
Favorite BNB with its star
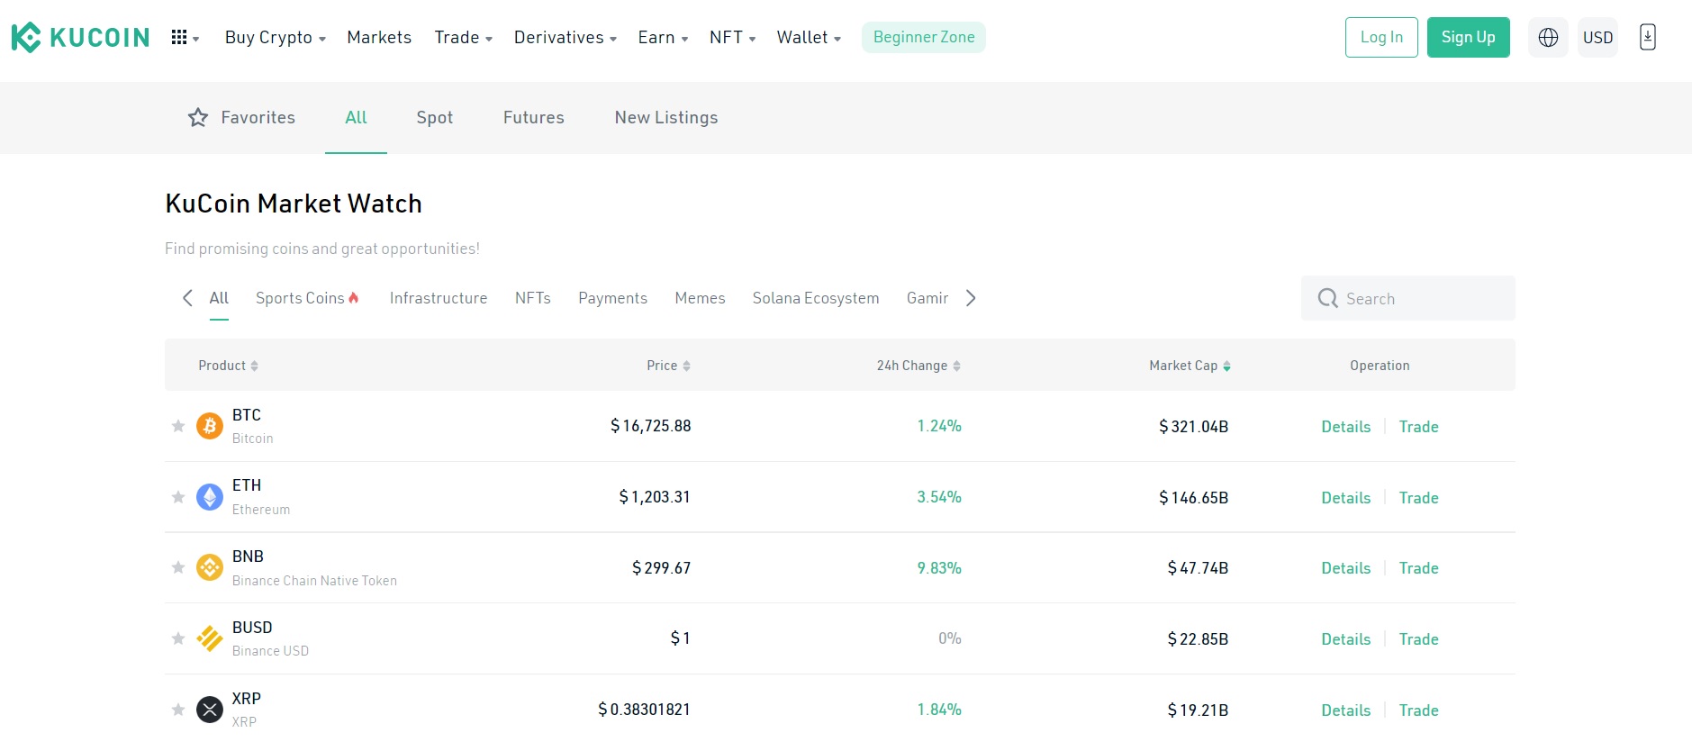tap(178, 567)
